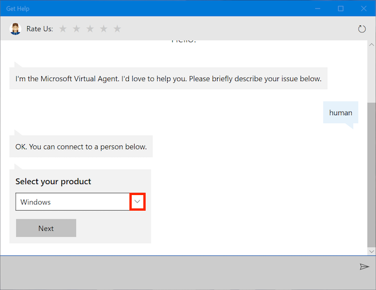Select the second rating star
The height and width of the screenshot is (290, 376).
(77, 28)
